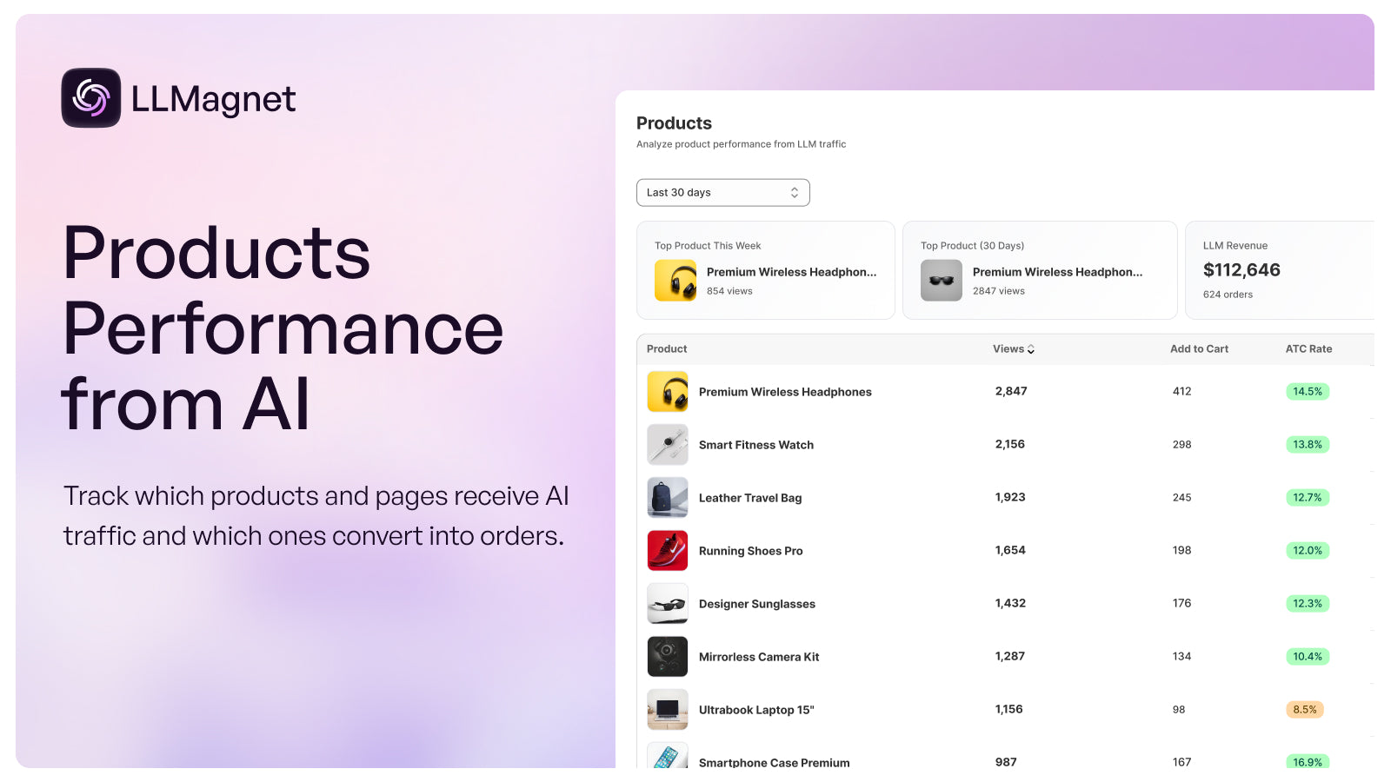Open the Premium Wireless Headphones product link
Screen dimensions: 1391x782
(x=785, y=391)
